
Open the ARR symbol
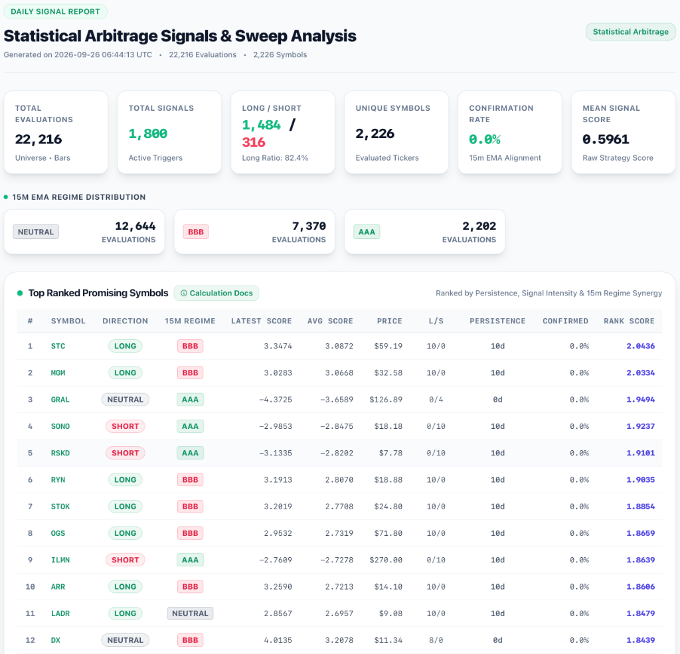(x=58, y=587)
